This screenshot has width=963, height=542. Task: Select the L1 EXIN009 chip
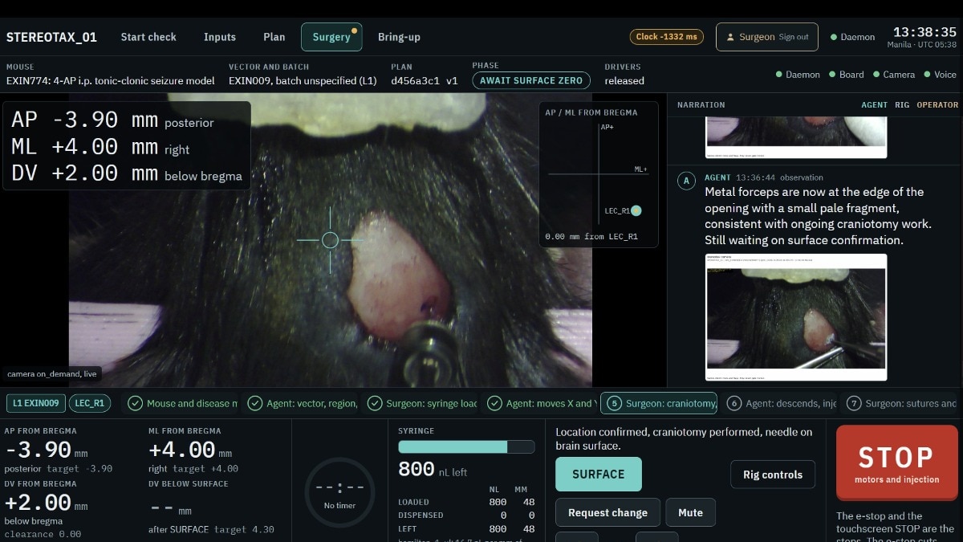35,403
